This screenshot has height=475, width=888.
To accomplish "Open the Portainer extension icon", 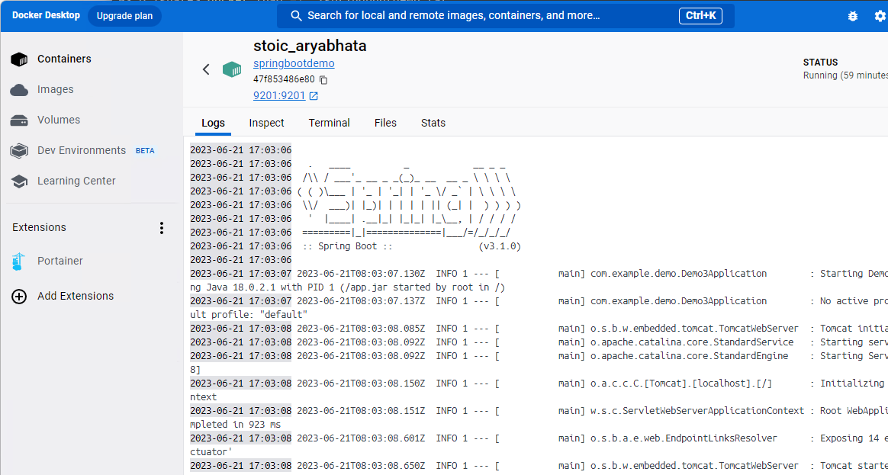I will (x=19, y=261).
